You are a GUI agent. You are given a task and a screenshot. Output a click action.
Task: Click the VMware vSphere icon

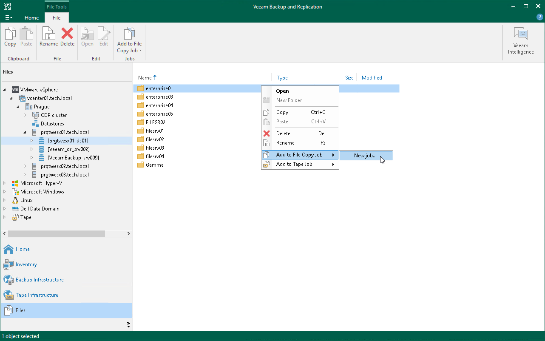(15, 90)
